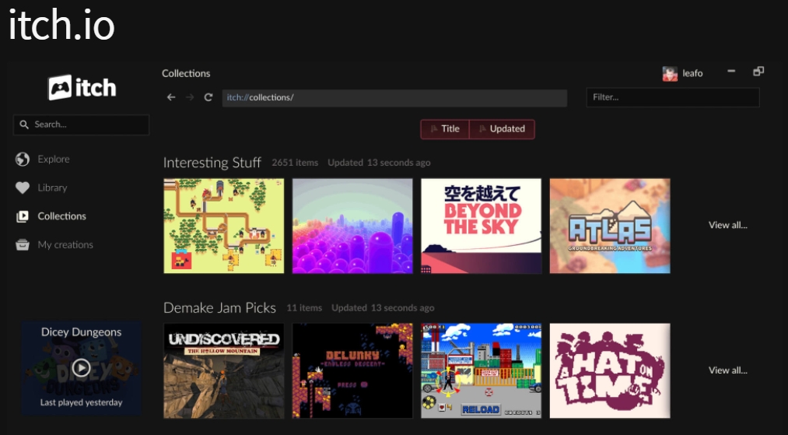Click the Library heart icon
This screenshot has height=435, width=788.
click(22, 188)
